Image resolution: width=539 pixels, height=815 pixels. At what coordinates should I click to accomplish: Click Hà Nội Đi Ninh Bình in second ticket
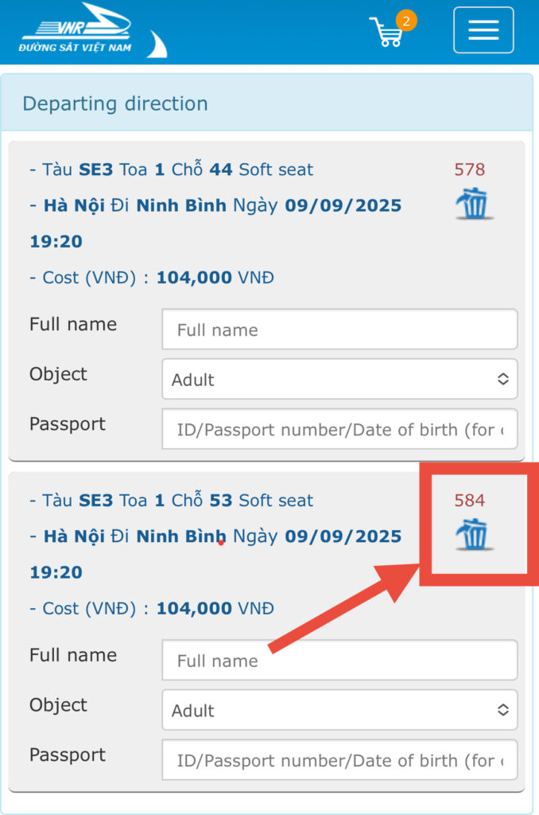tap(135, 536)
